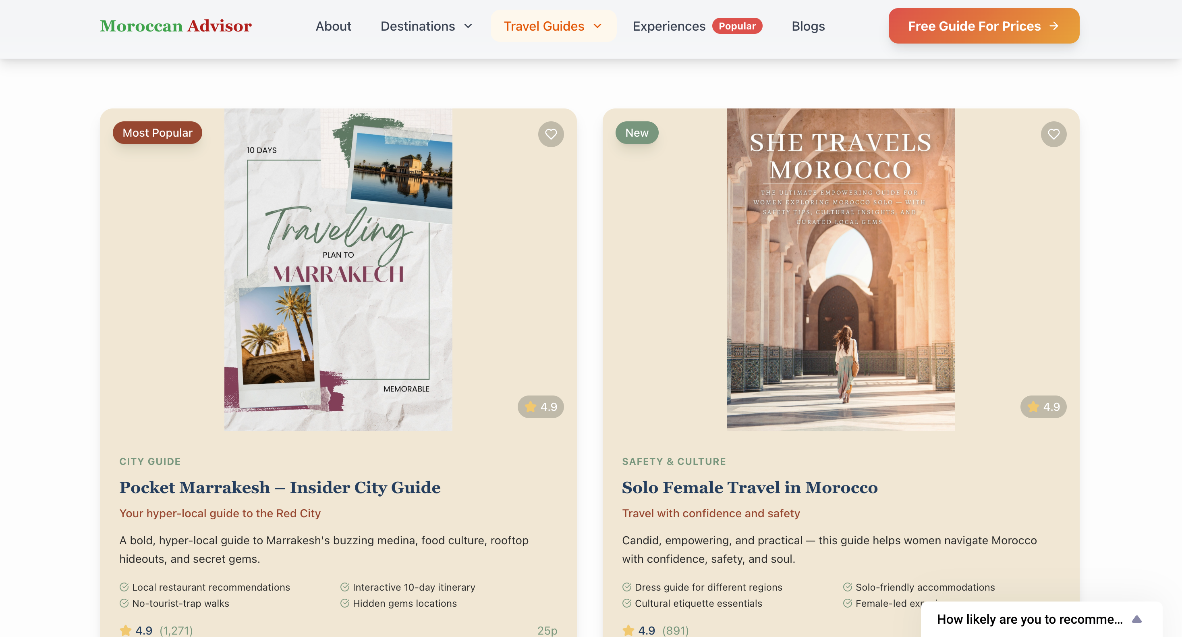Click the 4.9 star badge on She Travels Morocco cover

(x=1043, y=406)
